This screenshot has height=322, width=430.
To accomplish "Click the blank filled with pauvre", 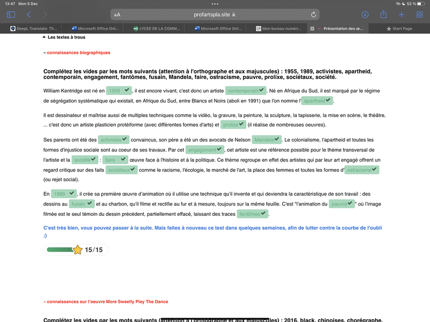I will click(x=342, y=204).
